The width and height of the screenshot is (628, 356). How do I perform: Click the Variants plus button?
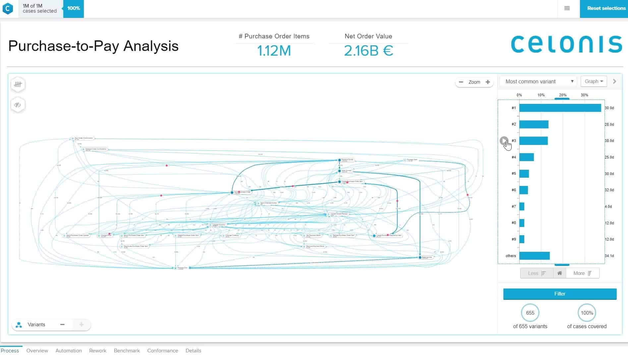(82, 325)
